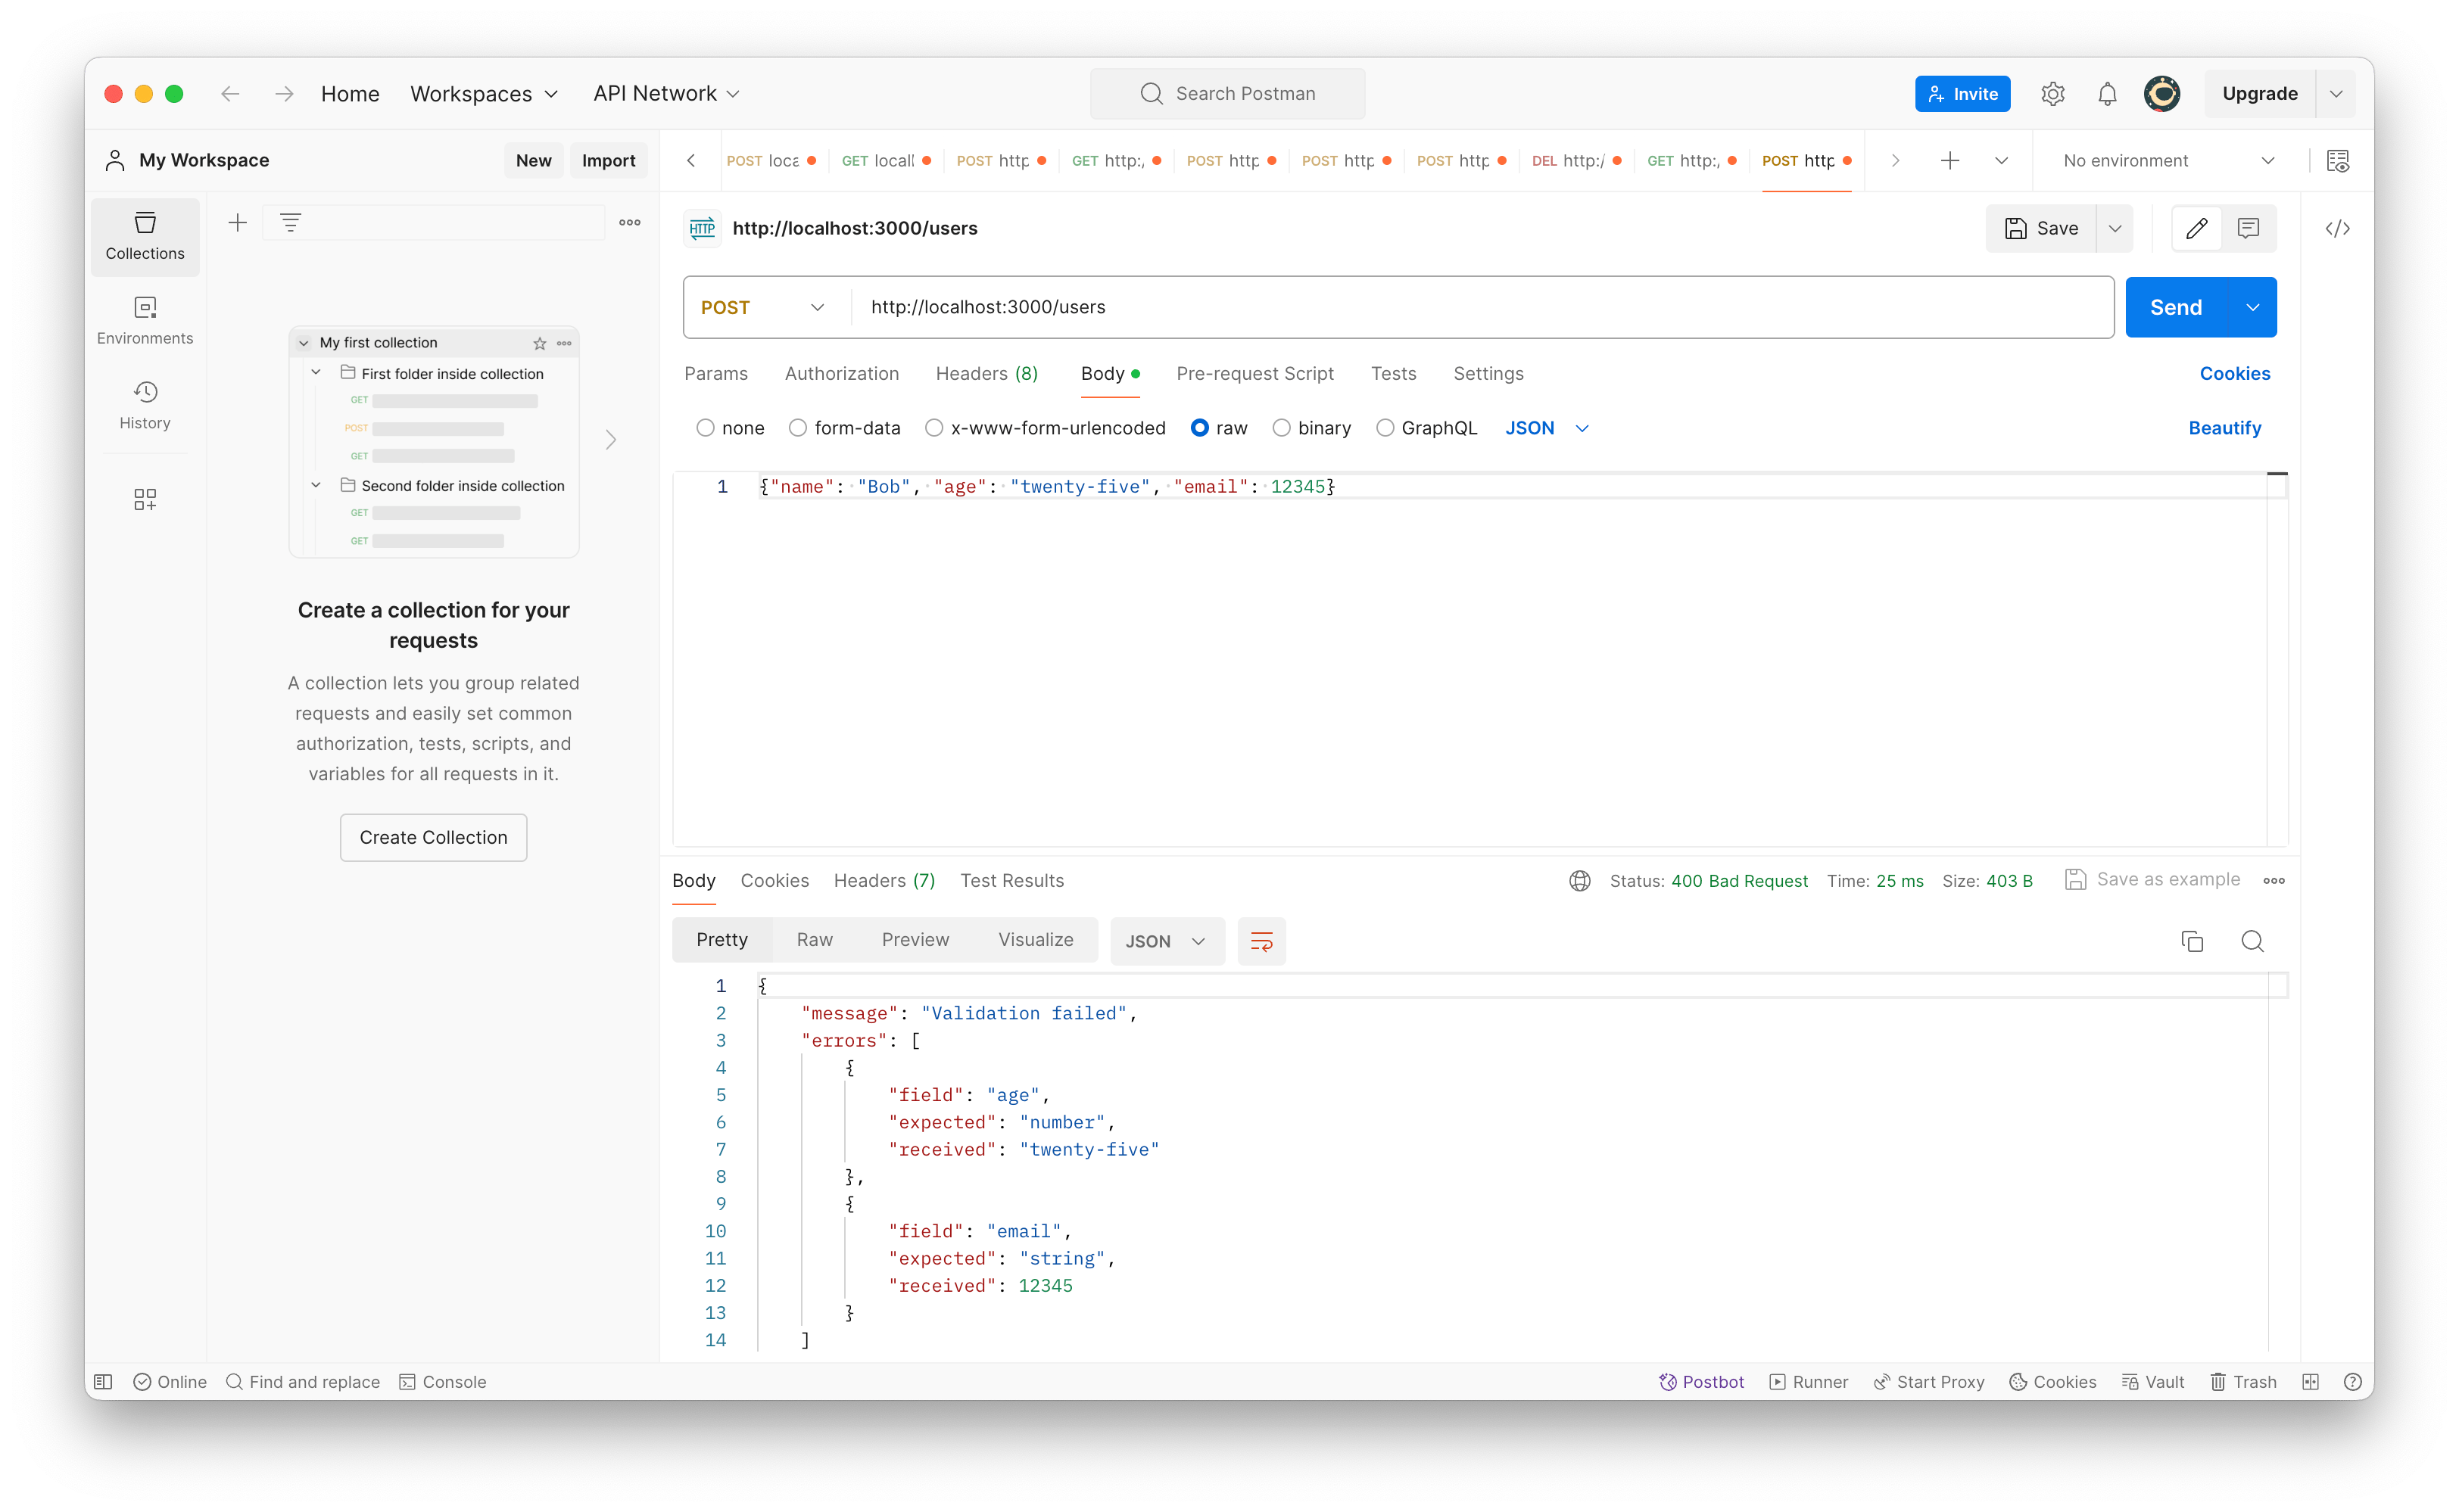Click the request URL input field
This screenshot has width=2459, height=1512.
click(1481, 307)
